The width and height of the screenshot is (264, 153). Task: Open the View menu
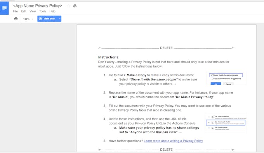click(33, 11)
